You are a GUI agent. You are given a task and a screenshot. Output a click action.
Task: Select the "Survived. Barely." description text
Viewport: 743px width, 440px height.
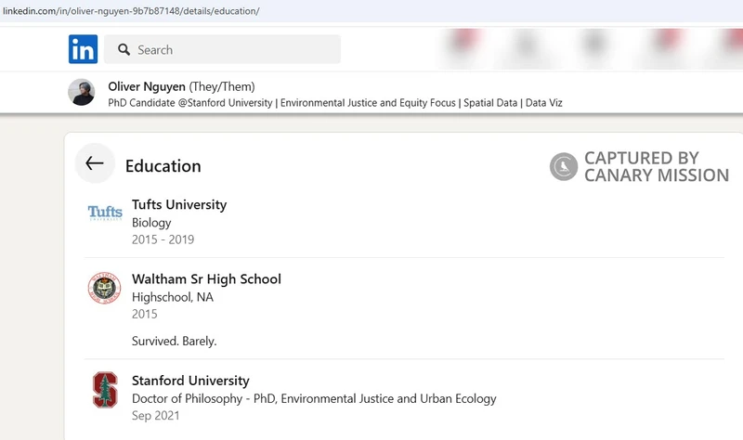pyautogui.click(x=174, y=341)
